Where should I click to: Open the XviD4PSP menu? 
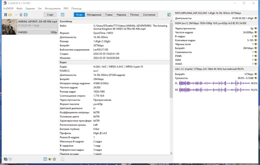tap(8, 8)
